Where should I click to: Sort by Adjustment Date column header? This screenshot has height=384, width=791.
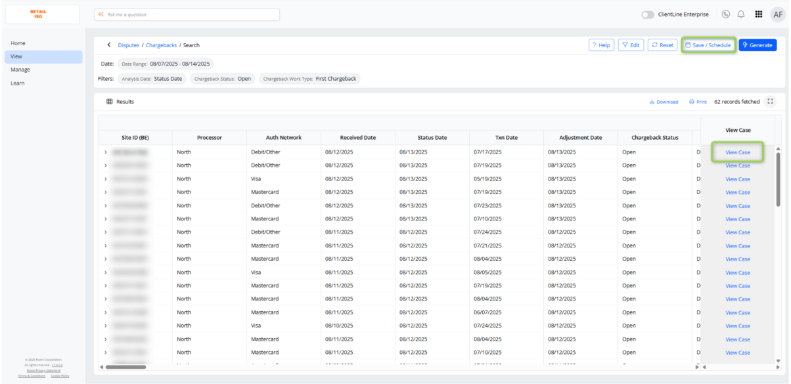point(581,137)
